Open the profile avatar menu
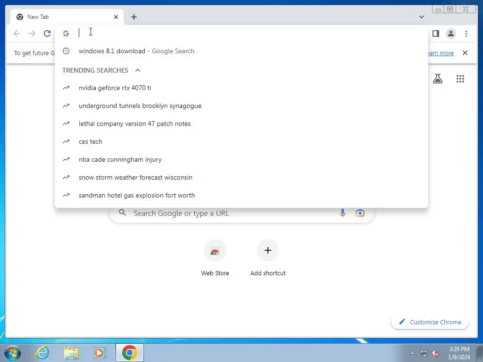The image size is (483, 362). click(450, 33)
